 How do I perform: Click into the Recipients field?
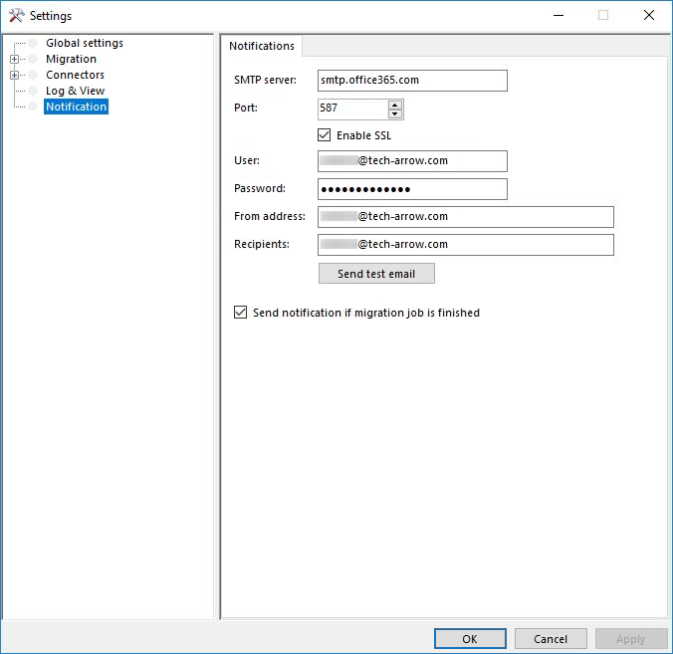pos(465,245)
